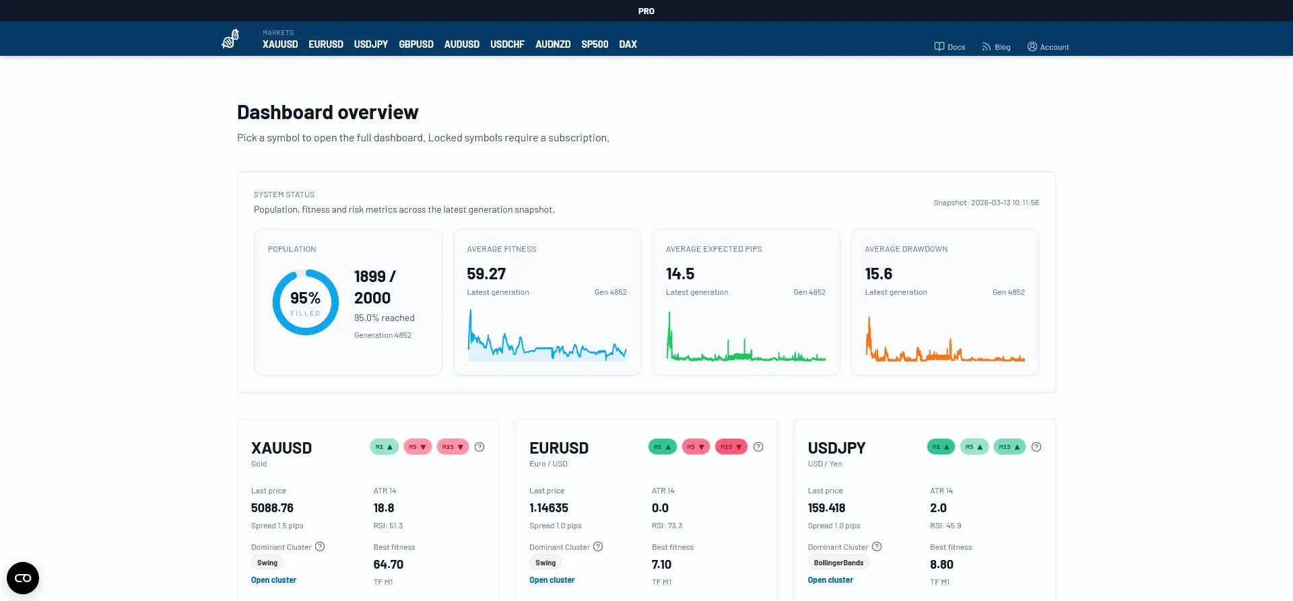1293x601 pixels.
Task: Click the XAUUSD M5 down badge
Action: (x=418, y=447)
